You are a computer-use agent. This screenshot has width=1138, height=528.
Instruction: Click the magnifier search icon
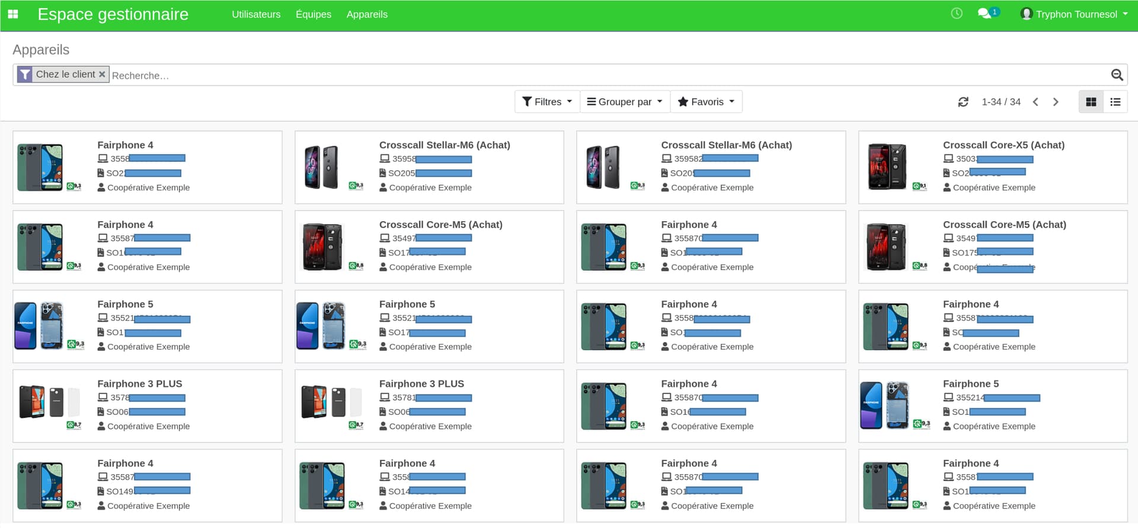point(1117,75)
